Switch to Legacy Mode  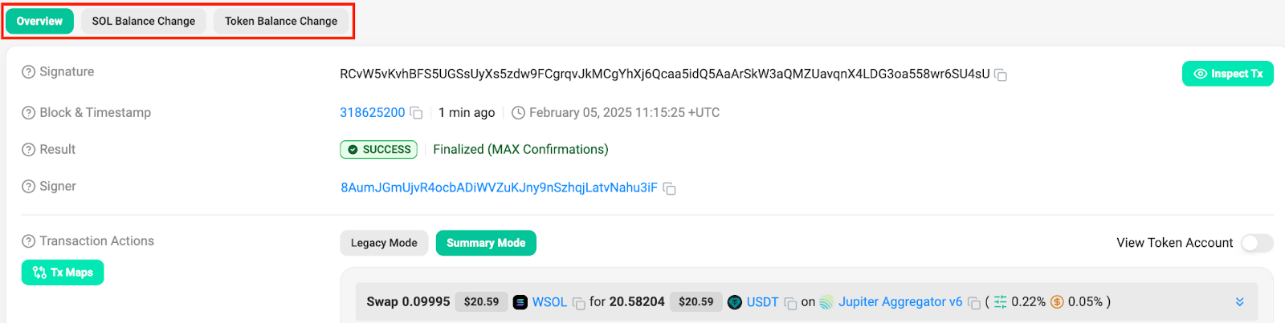(x=384, y=243)
